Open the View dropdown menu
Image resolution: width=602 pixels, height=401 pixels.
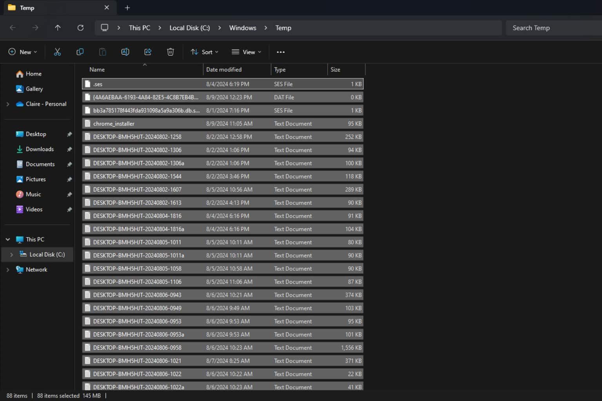tap(247, 52)
